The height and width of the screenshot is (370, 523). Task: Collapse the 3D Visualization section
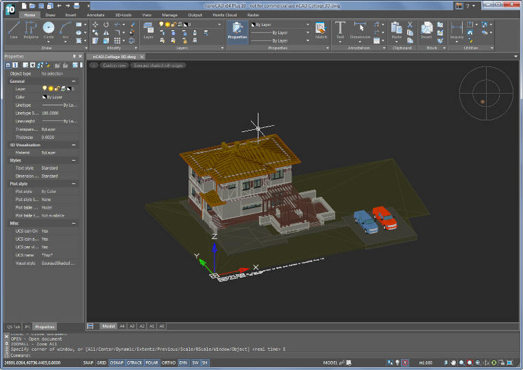point(74,145)
